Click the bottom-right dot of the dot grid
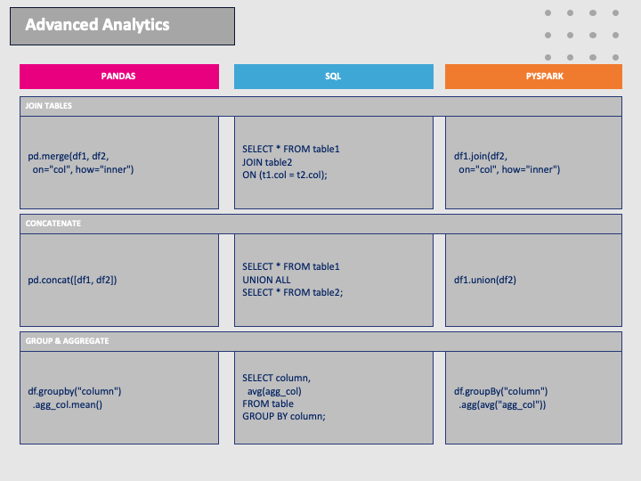The image size is (641, 481). pyautogui.click(x=615, y=58)
